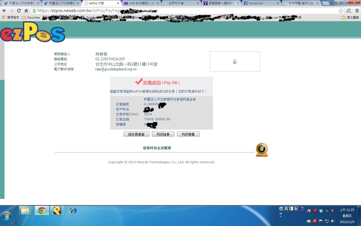Click the white speaker volume tray icon
The image size is (361, 226).
[x=333, y=221]
